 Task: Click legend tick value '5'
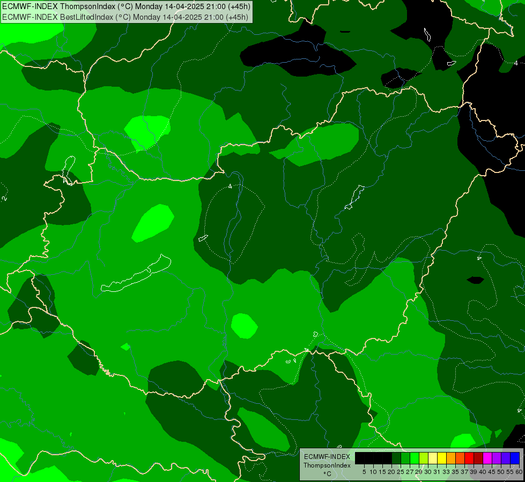tap(364, 472)
